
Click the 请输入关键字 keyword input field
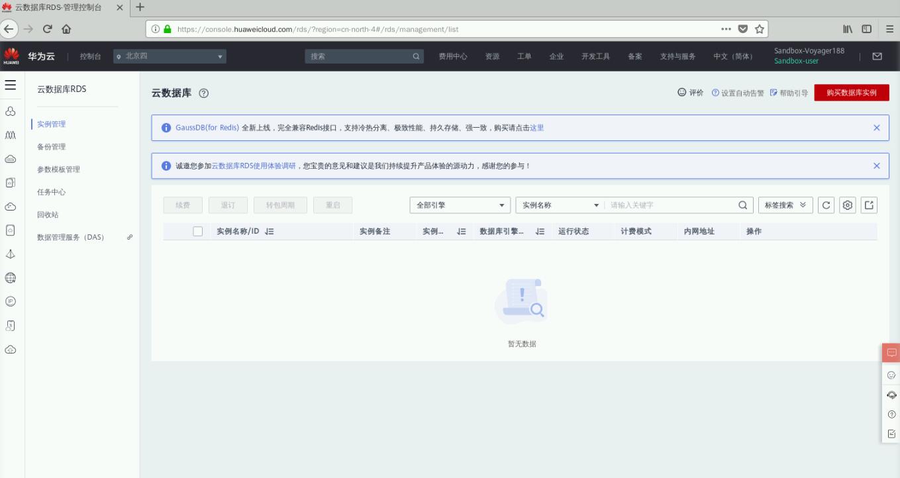pyautogui.click(x=672, y=205)
